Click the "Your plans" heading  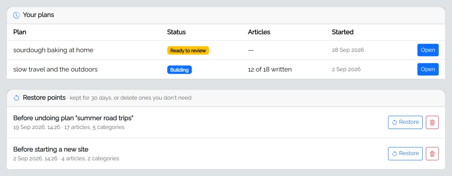[x=38, y=15]
